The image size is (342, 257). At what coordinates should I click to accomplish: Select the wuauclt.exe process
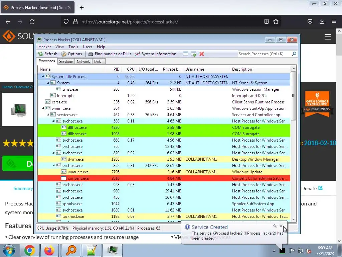click(164, 172)
